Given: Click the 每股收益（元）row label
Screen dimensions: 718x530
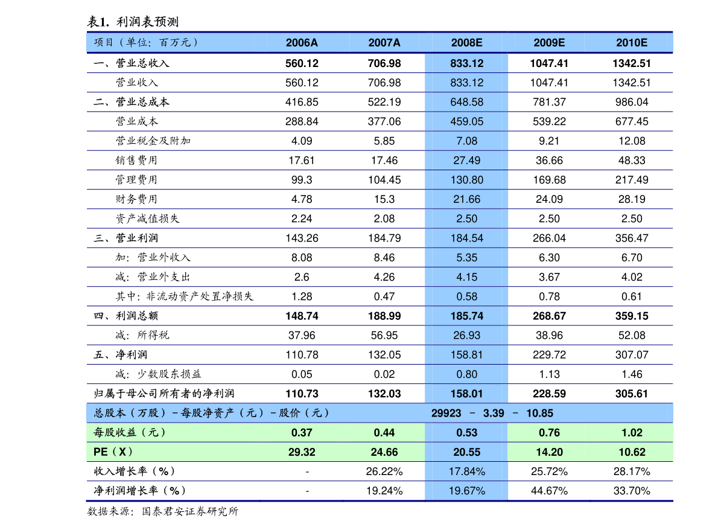Looking at the screenshot, I should (x=130, y=433).
